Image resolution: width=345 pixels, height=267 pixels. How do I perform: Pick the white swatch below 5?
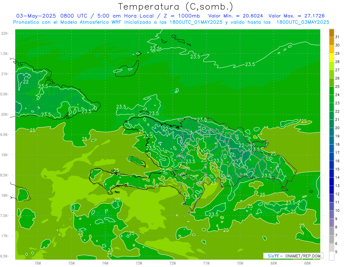click(x=332, y=256)
